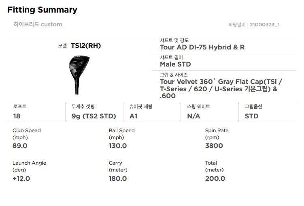Click the Fitting Summary heading
Image resolution: width=304 pixels, height=206 pixels.
tap(42, 10)
